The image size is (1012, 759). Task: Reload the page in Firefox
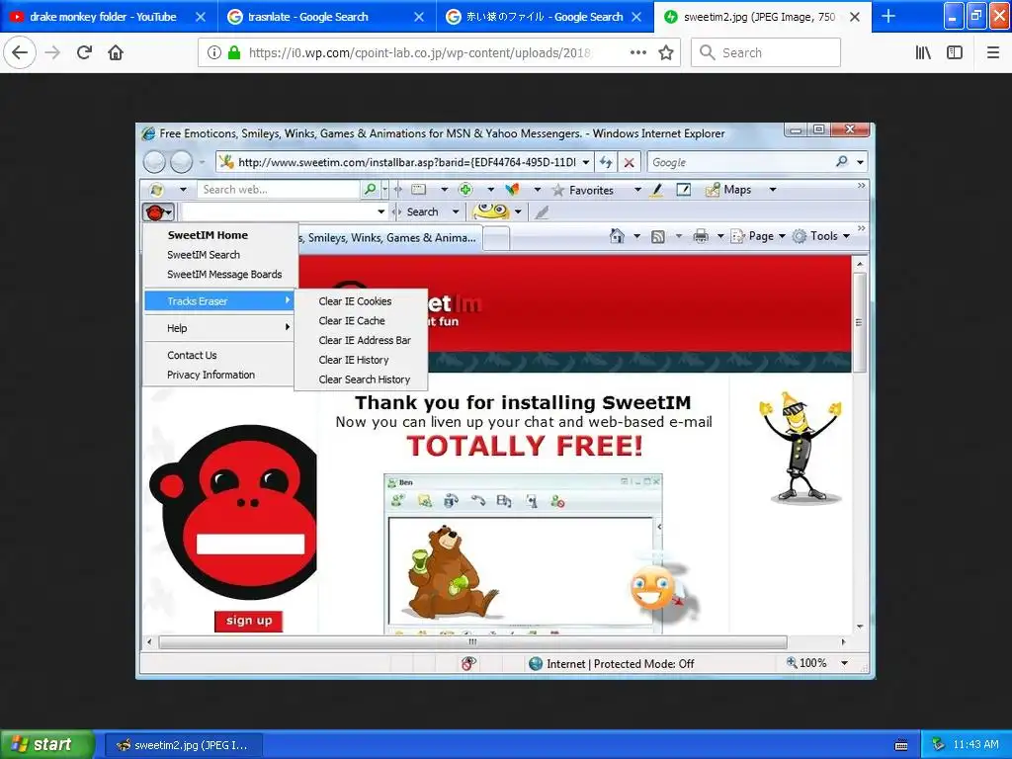84,52
